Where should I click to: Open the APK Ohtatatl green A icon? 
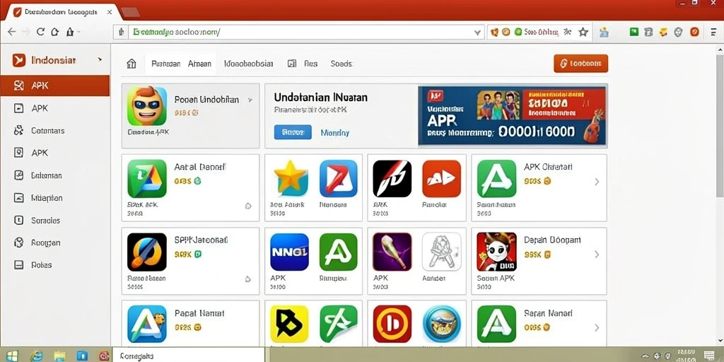[x=496, y=178]
